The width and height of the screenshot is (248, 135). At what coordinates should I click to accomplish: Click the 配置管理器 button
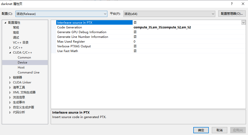232,14
